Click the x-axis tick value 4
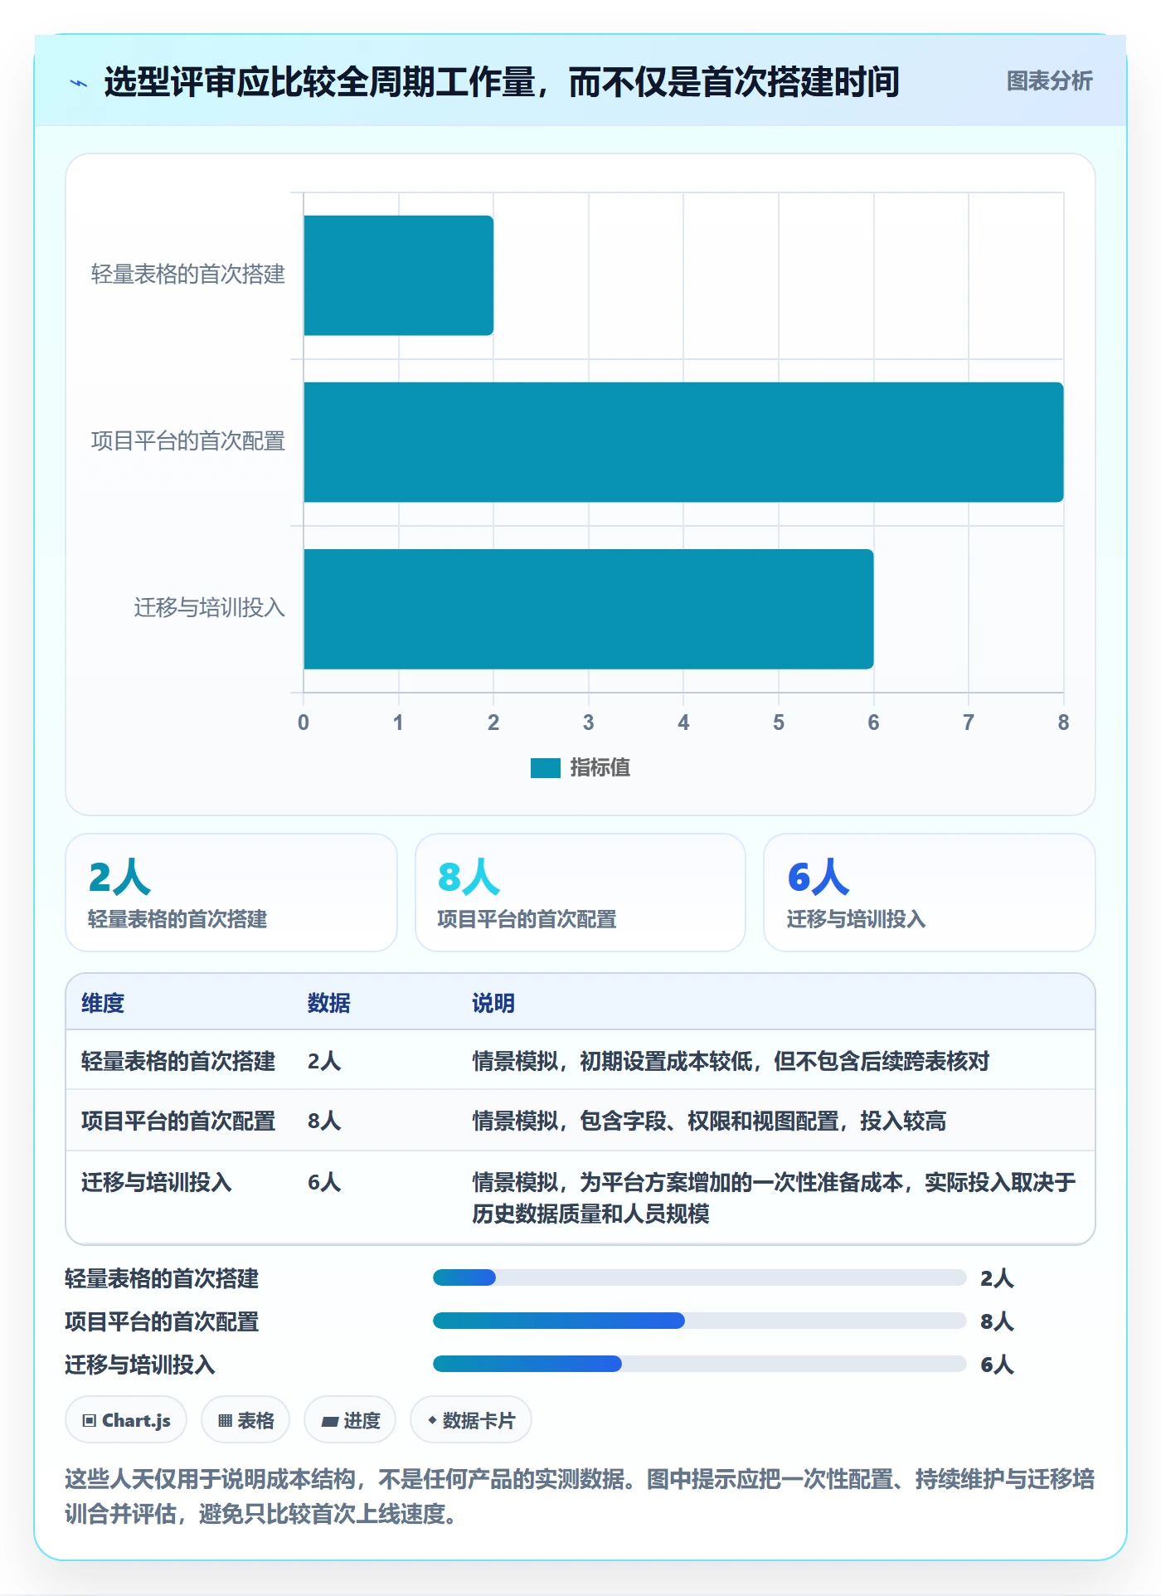 pyautogui.click(x=683, y=723)
